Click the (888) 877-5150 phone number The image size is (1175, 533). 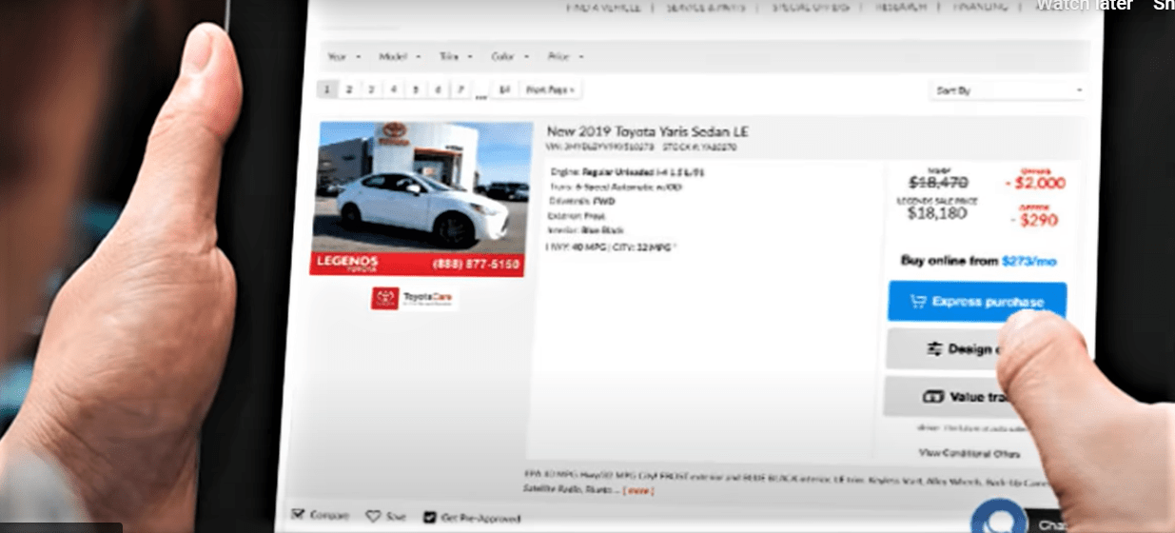pos(475,263)
